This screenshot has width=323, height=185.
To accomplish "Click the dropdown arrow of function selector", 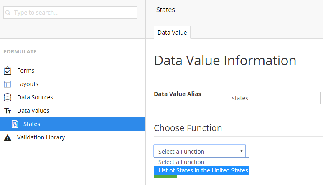I will point(241,151).
